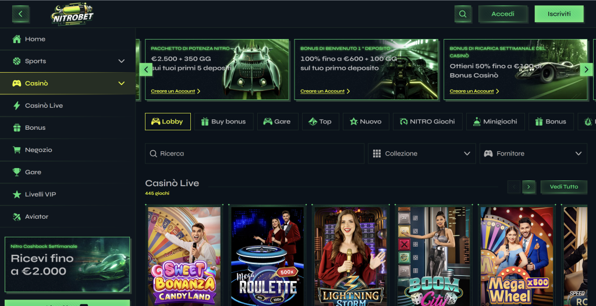Click the Casinò Live lightning icon
The image size is (596, 306).
tap(16, 105)
